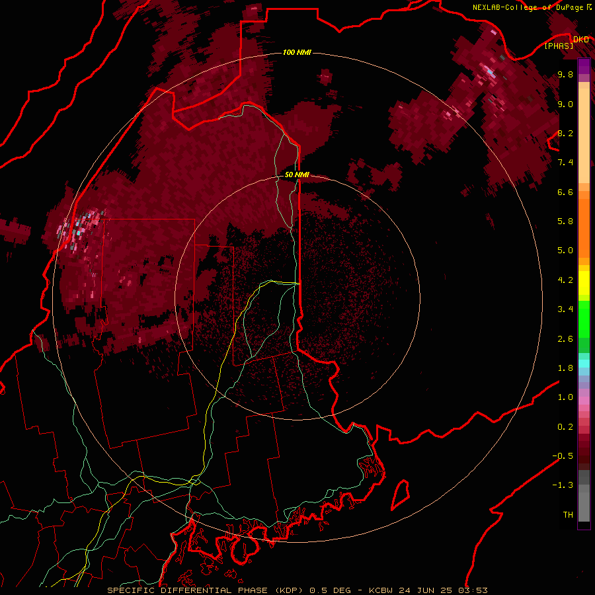Image resolution: width=595 pixels, height=595 pixels.
Task: Pick the peach band beside 8.2
Action: click(x=584, y=136)
